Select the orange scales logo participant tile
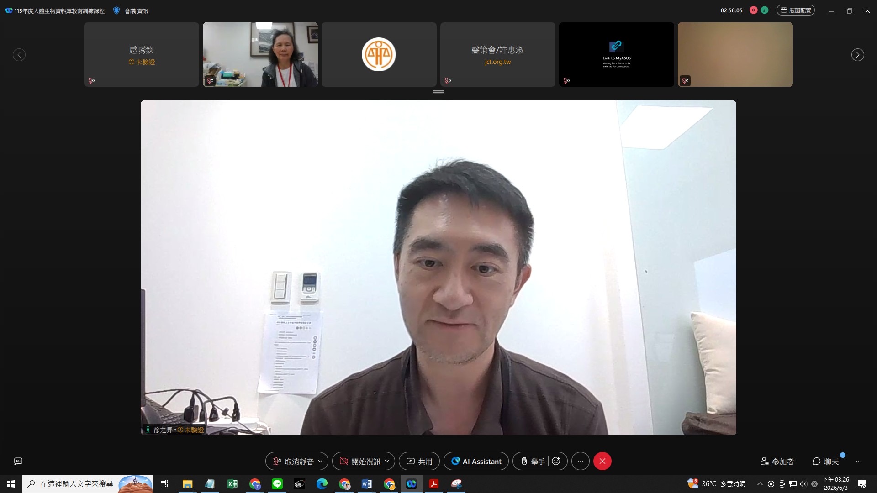 pos(379,55)
